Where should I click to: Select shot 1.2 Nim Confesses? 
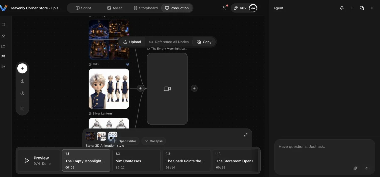pos(136,160)
